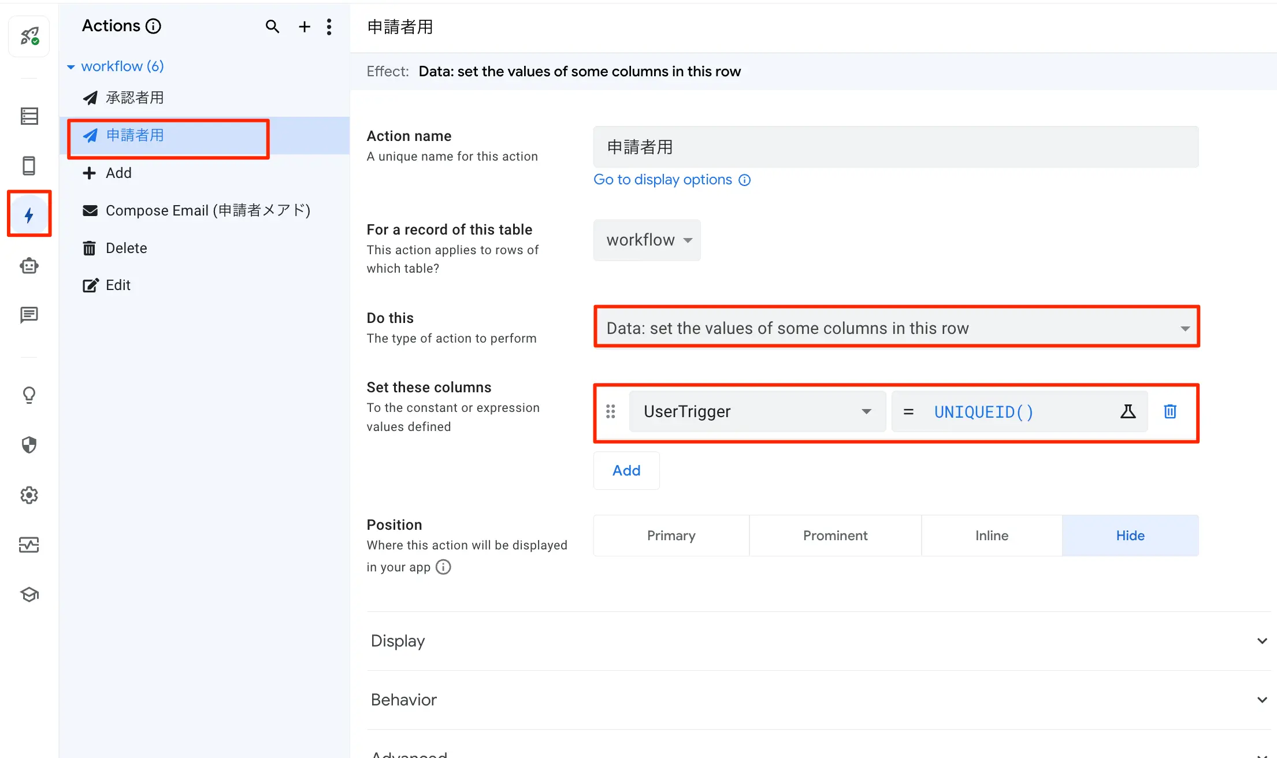
Task: Select the 承認者用 action in the list
Action: pyautogui.click(x=135, y=98)
